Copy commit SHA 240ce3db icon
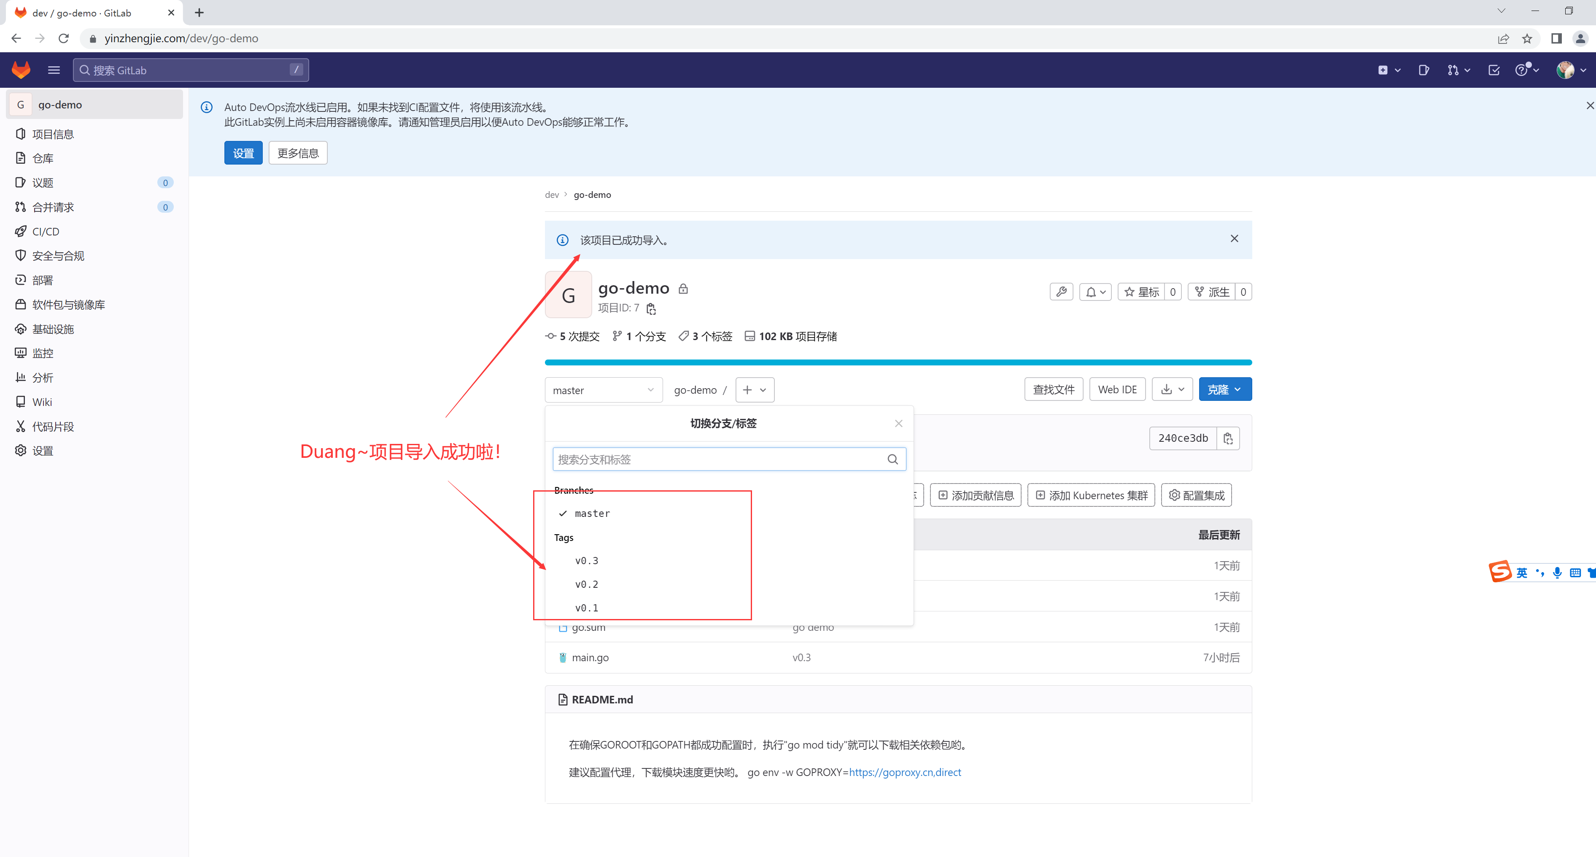The image size is (1596, 857). point(1228,438)
